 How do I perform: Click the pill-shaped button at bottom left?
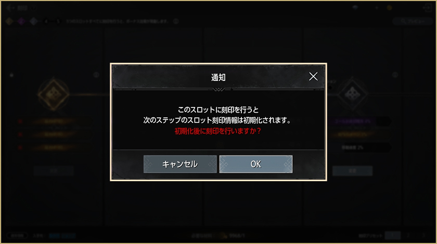coord(17,236)
